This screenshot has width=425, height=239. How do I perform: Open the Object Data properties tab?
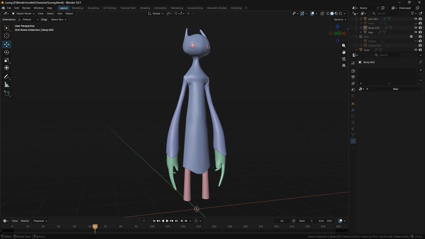click(353, 135)
